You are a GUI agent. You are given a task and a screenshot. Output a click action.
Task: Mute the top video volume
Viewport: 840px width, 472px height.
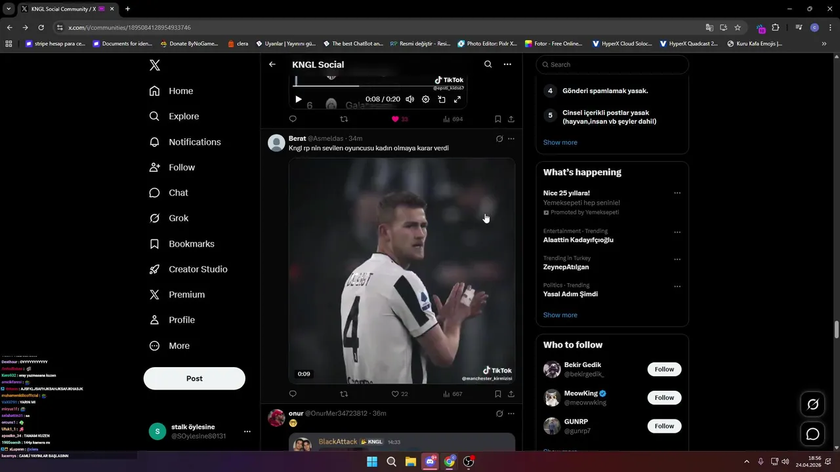point(410,99)
